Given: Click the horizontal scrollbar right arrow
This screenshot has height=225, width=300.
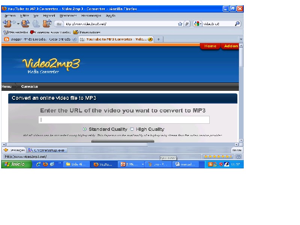Looking at the screenshot, I should [237, 145].
